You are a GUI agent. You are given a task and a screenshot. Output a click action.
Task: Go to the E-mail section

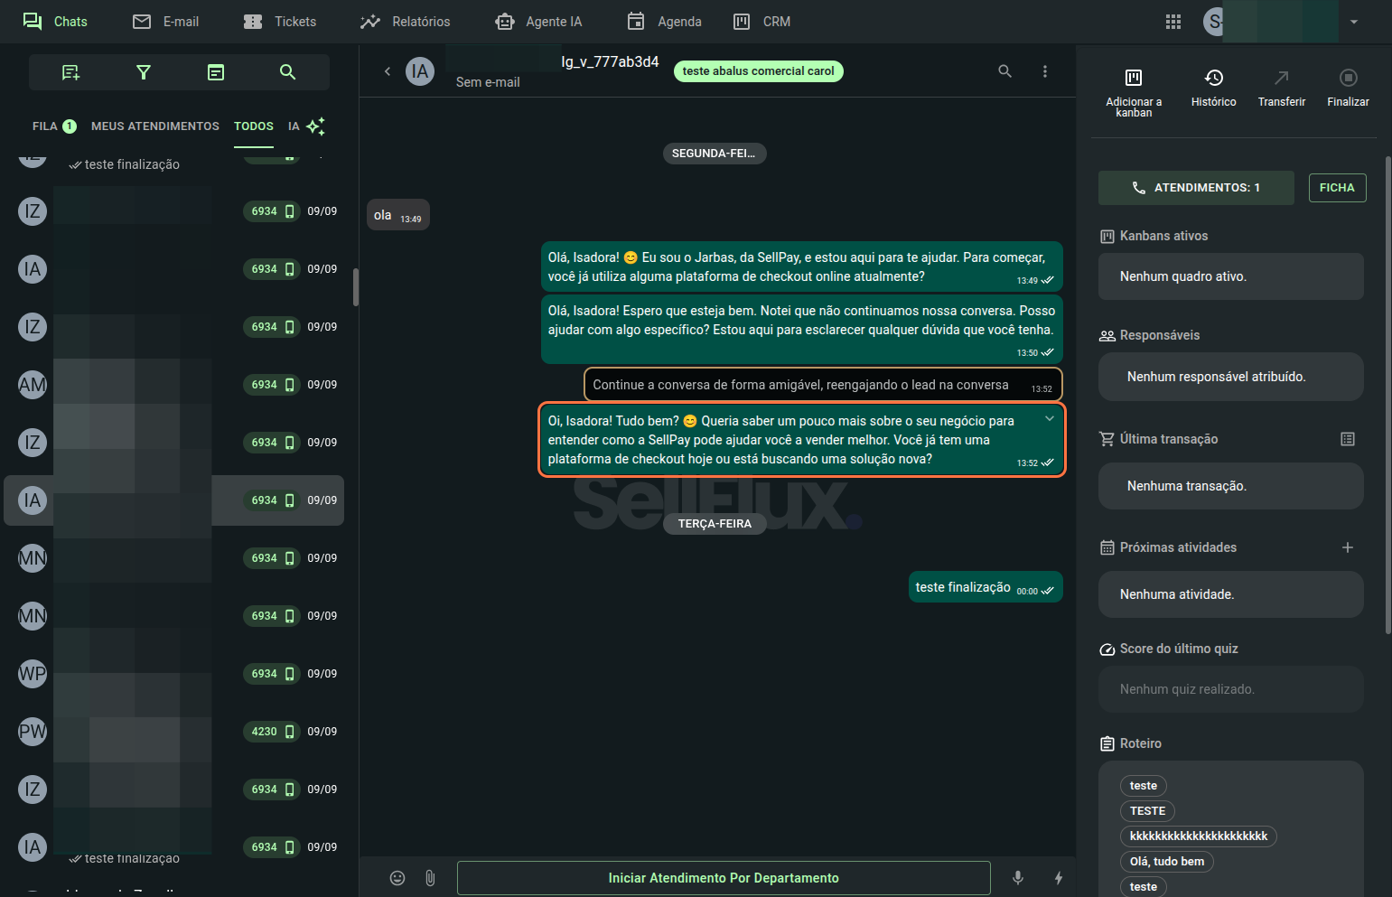(165, 22)
